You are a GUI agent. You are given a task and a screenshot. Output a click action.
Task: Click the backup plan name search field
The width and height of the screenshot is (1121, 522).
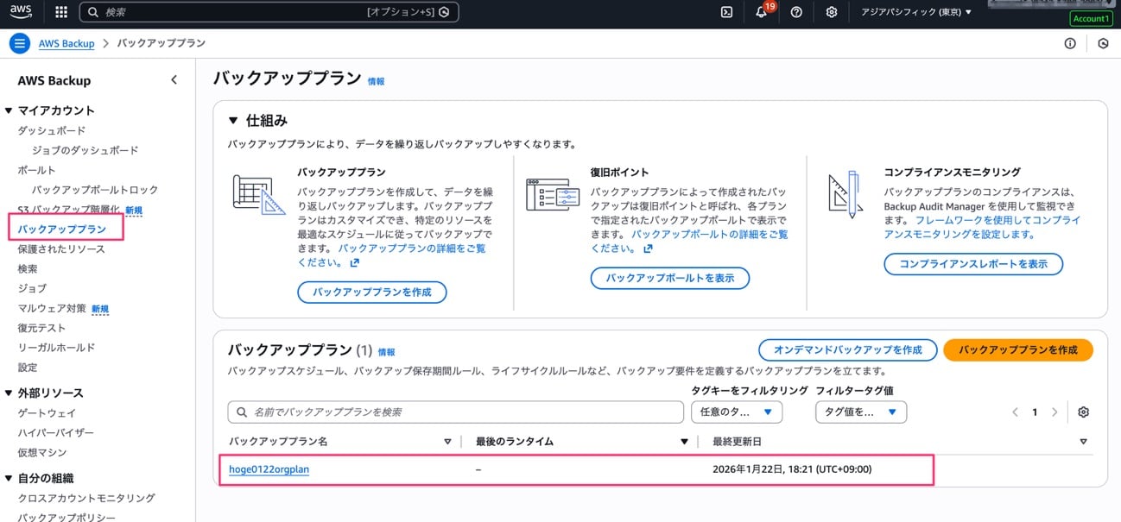[x=454, y=412]
